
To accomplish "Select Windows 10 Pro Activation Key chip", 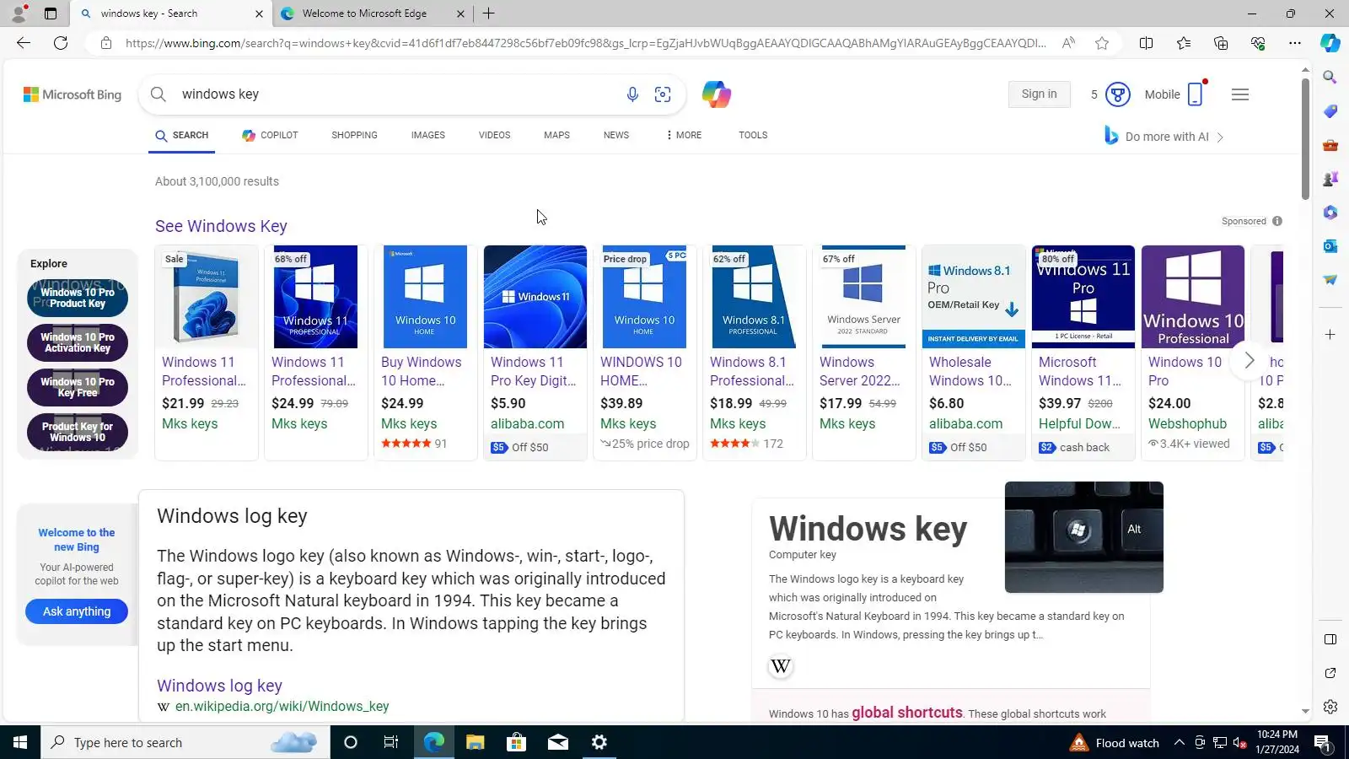I will 78,342.
